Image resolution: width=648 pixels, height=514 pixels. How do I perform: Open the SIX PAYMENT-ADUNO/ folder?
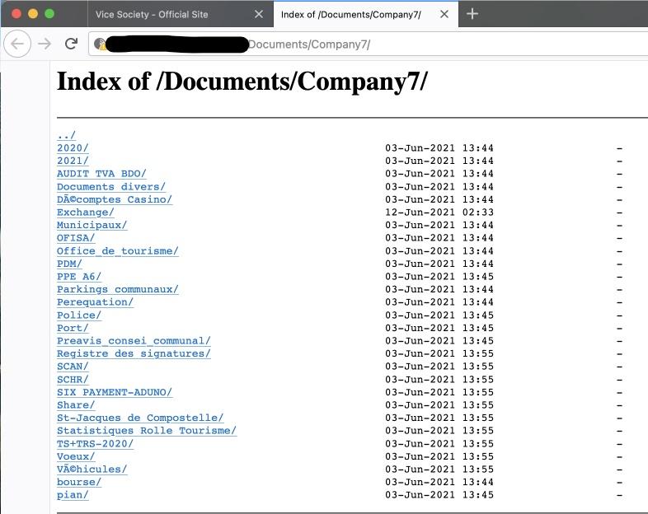115,392
